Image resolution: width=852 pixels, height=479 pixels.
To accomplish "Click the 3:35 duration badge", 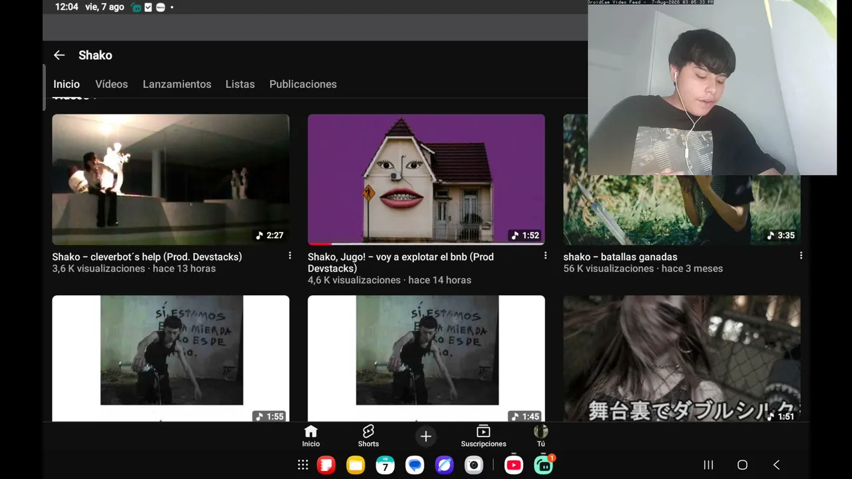I will pos(781,236).
